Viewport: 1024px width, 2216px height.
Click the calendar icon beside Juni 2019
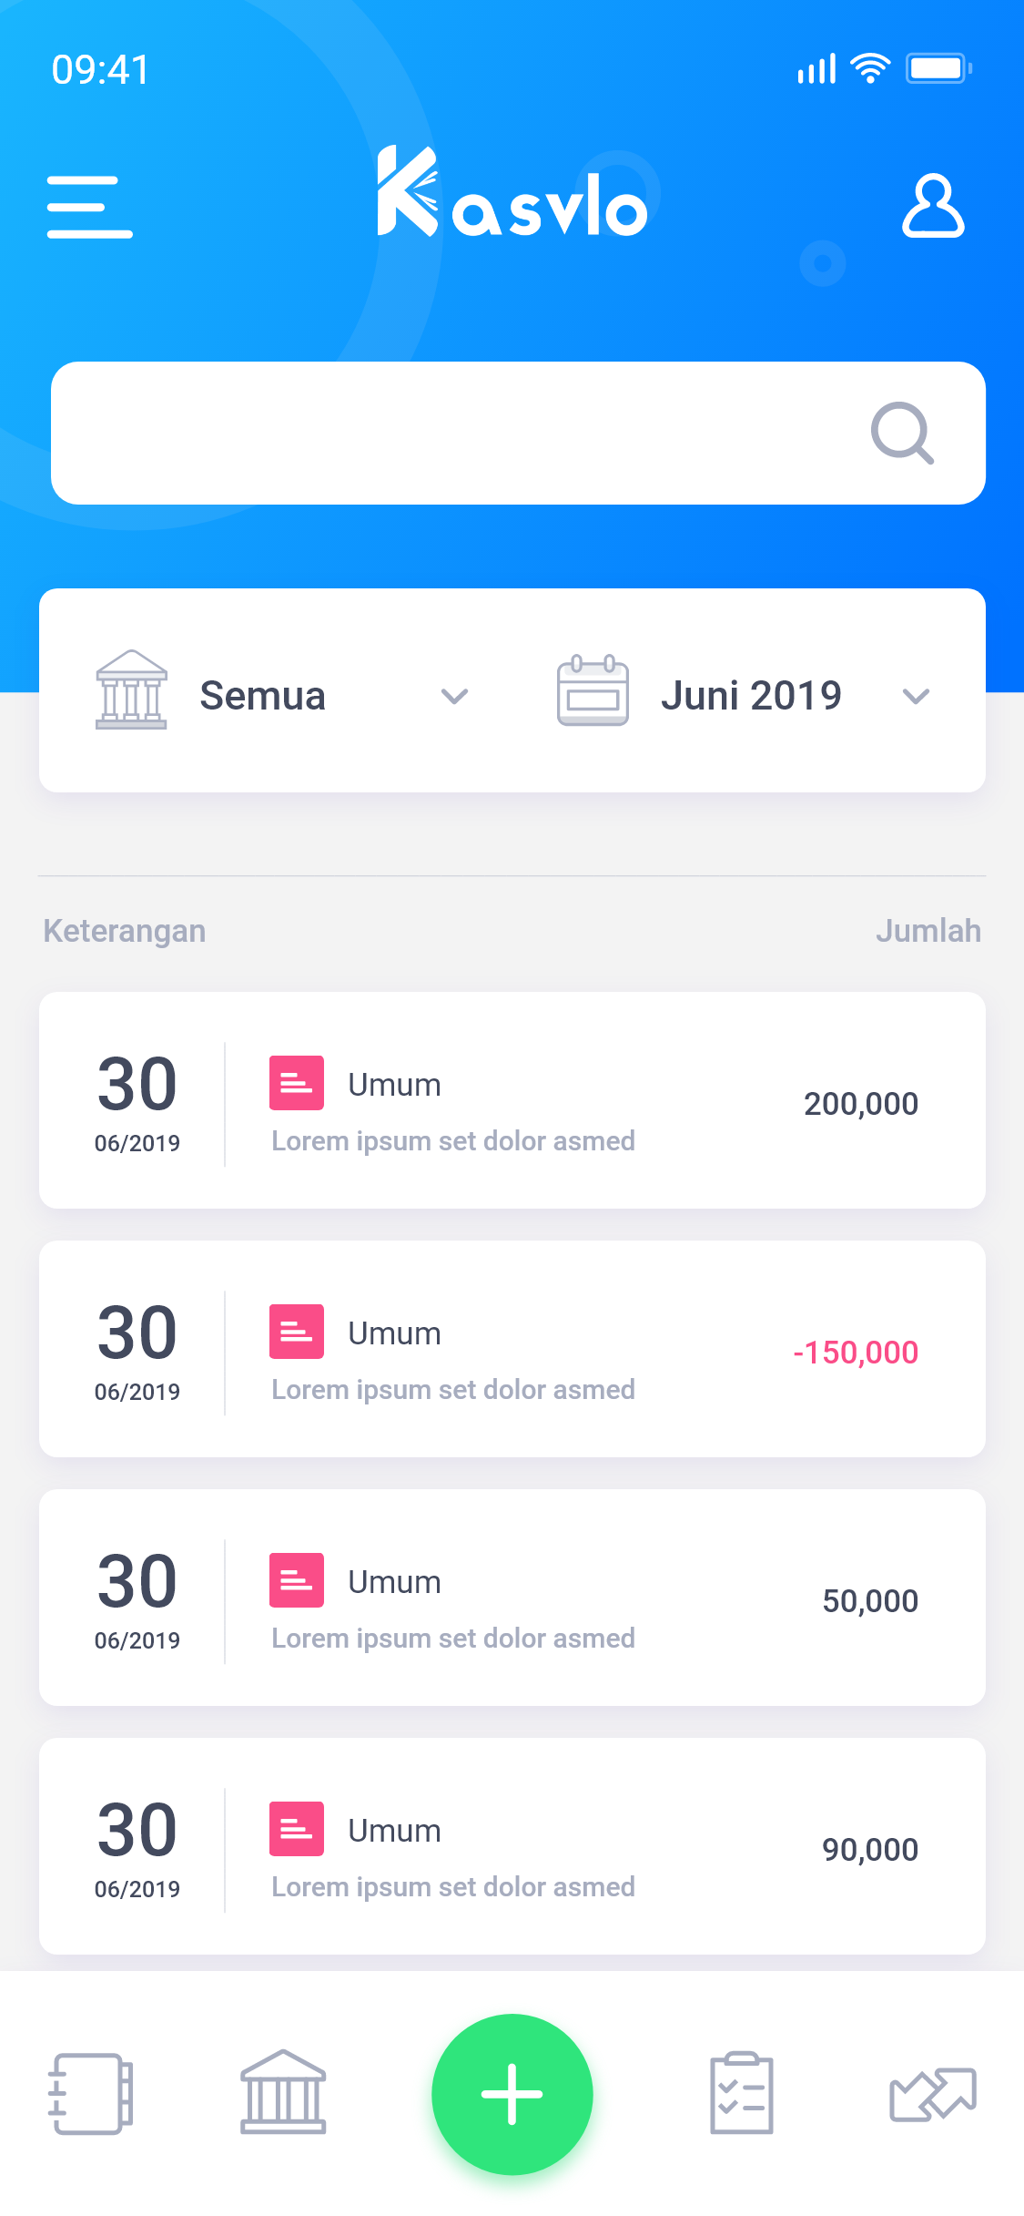[593, 689]
